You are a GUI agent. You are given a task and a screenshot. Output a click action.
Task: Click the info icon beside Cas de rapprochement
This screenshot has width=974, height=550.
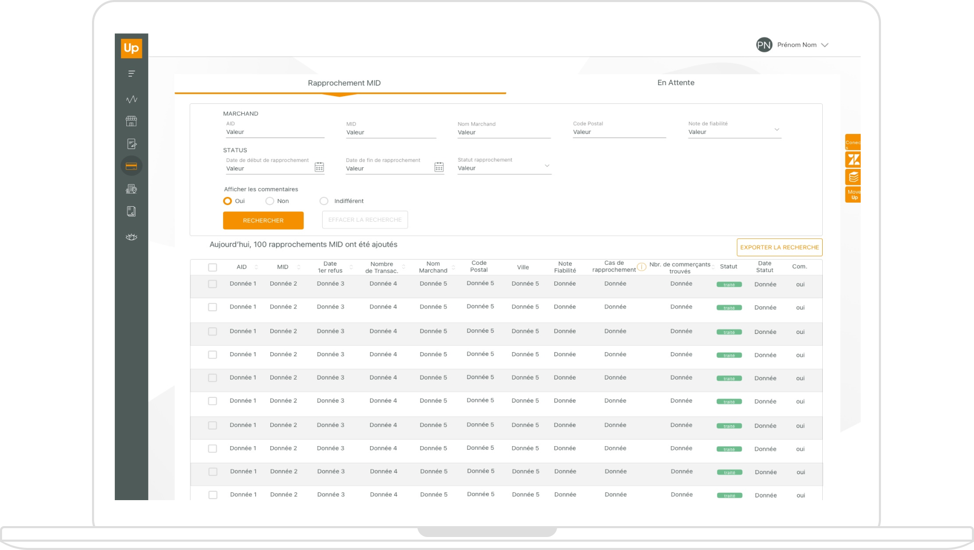coord(641,267)
